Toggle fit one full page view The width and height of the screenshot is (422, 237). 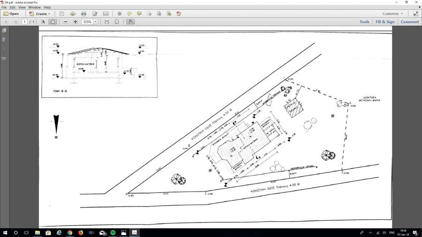pyautogui.click(x=117, y=22)
